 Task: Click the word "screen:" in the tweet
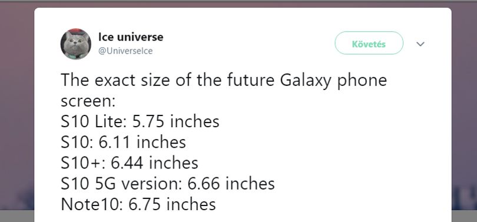[88, 102]
